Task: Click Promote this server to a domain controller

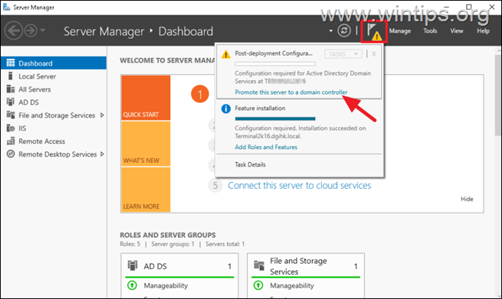Action: (x=291, y=93)
